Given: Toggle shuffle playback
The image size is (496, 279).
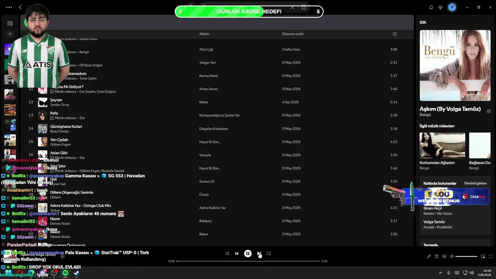Looking at the screenshot, I should tap(227, 253).
